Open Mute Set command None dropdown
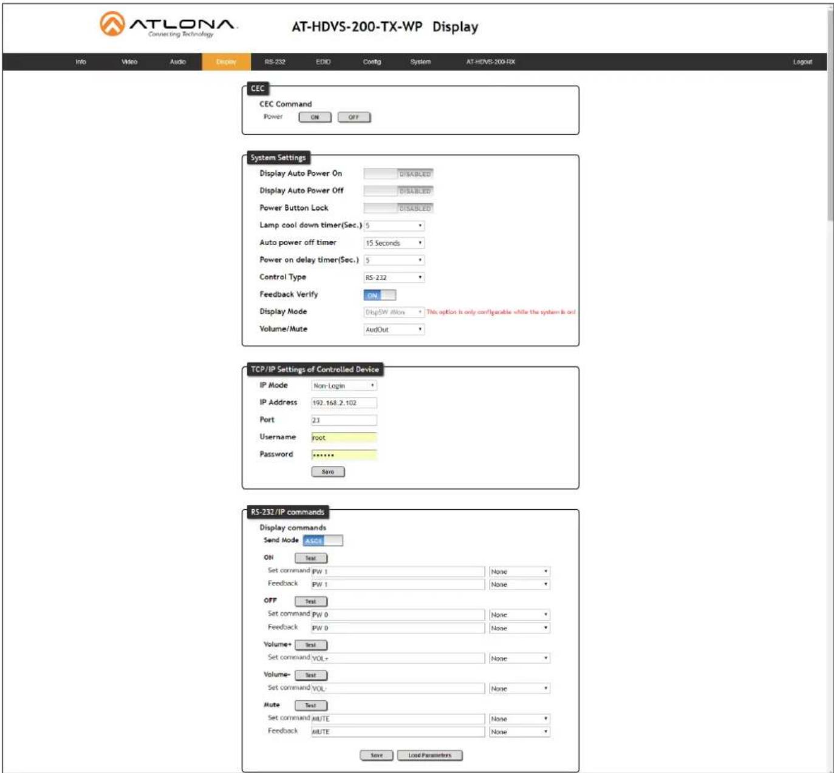The height and width of the screenshot is (773, 834). coord(519,719)
